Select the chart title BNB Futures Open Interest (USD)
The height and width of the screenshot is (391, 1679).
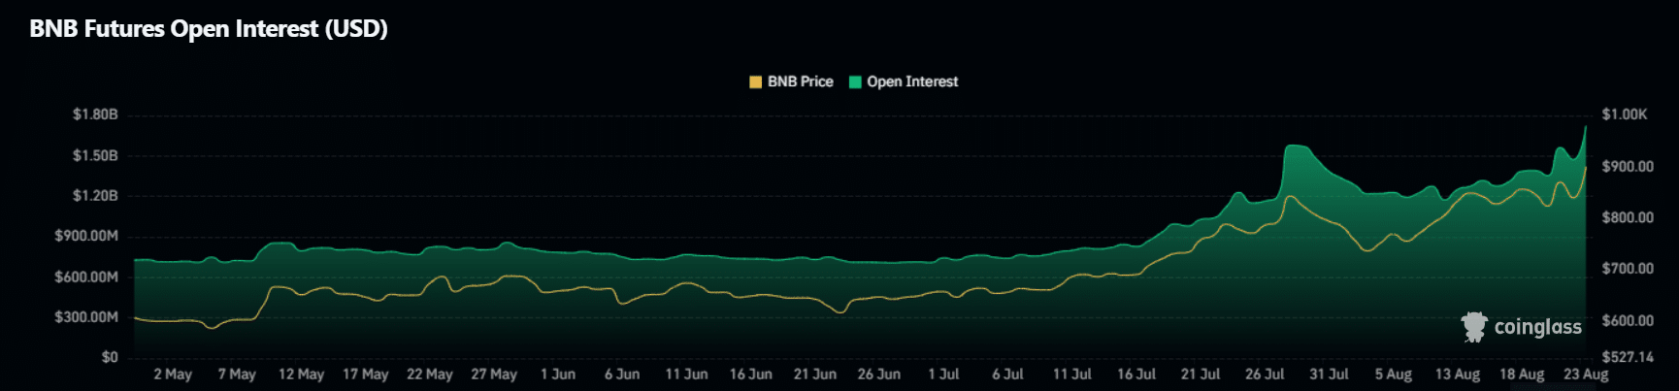[209, 29]
